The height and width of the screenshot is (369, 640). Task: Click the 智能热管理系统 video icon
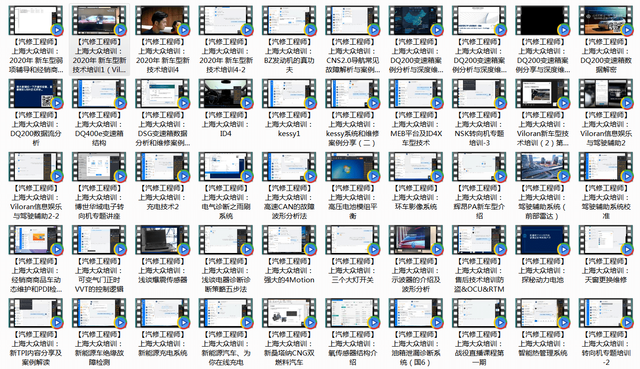coord(542,314)
